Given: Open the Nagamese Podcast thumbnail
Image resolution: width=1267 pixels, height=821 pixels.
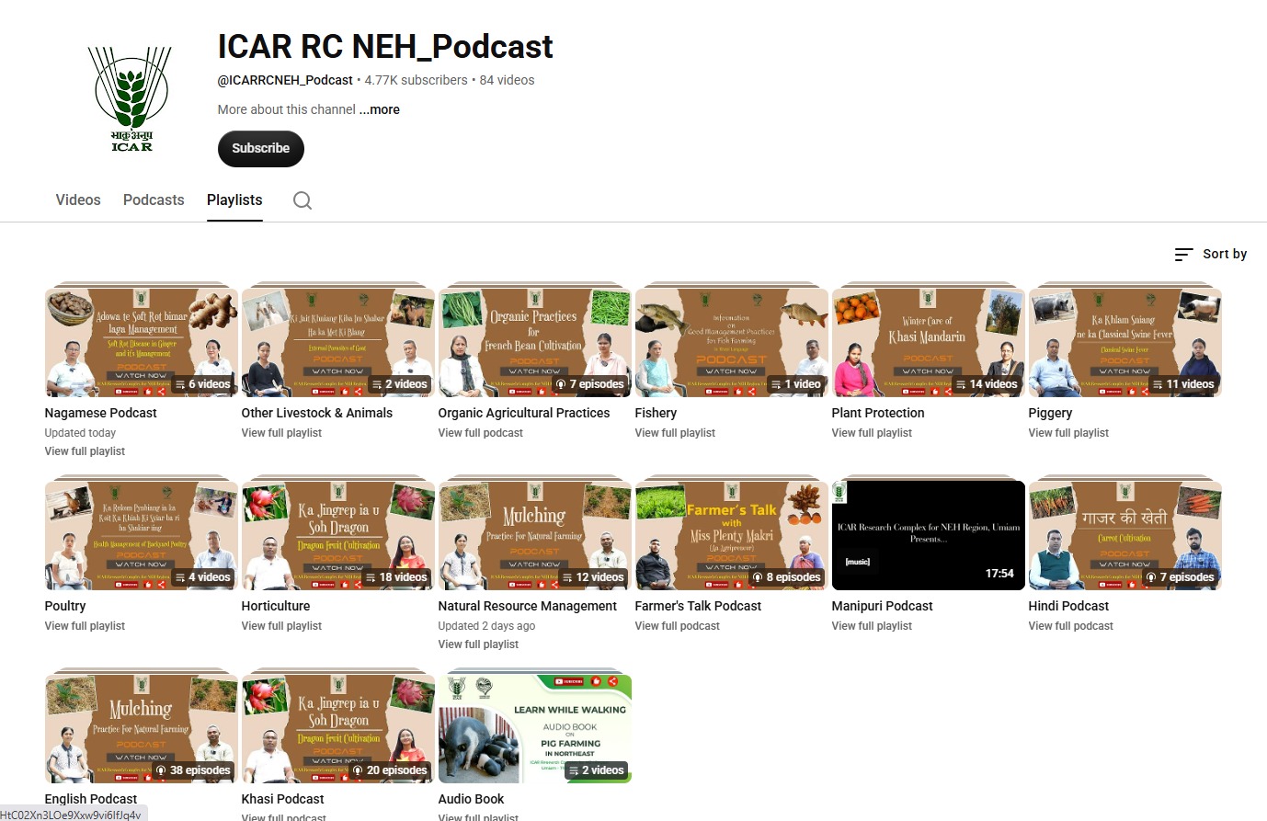Looking at the screenshot, I should 142,343.
